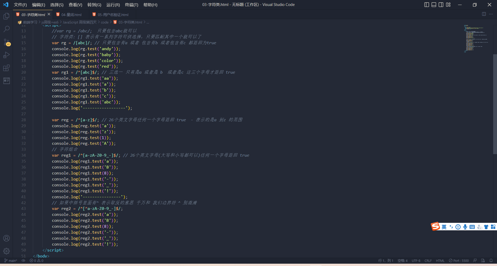Open the 运行(R) menu
Viewport: 497px width, 266px height.
113,5
